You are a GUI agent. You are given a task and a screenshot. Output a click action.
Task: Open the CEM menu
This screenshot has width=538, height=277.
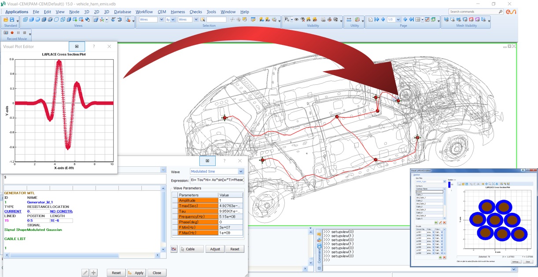click(x=161, y=12)
